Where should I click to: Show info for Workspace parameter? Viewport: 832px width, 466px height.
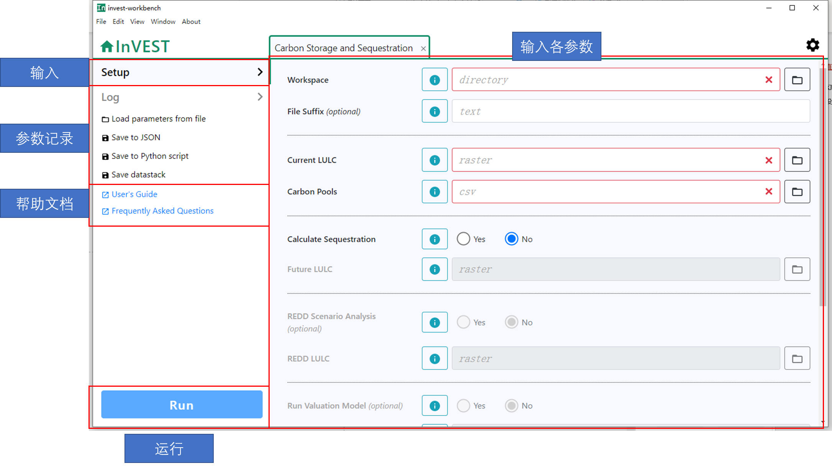434,80
